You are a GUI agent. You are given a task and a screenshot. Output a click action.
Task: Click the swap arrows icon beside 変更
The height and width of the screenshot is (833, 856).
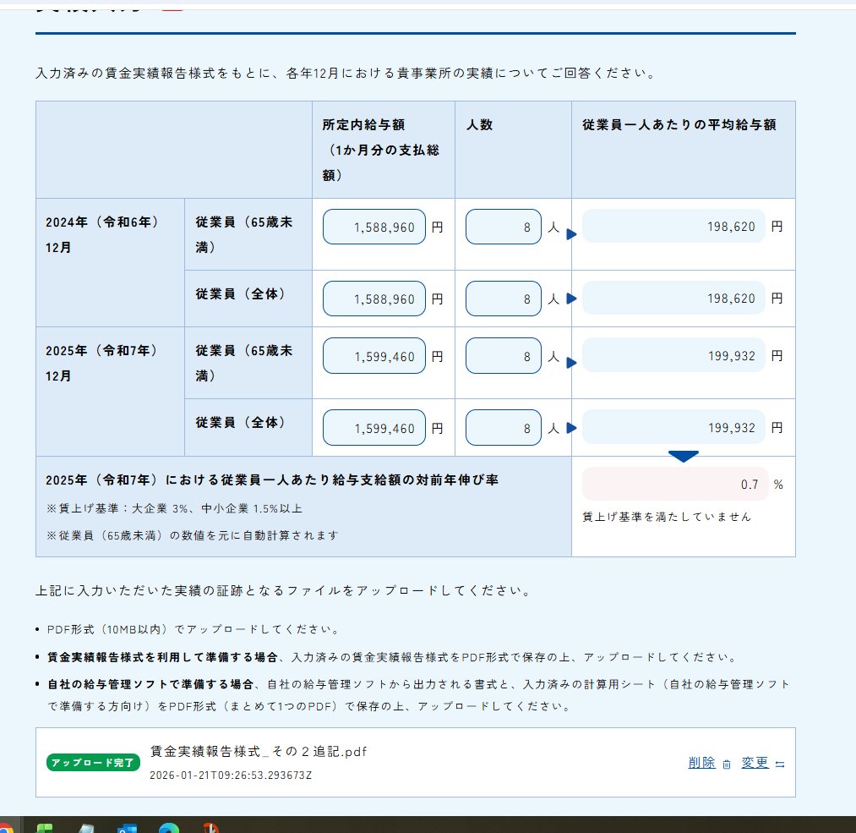(x=780, y=764)
